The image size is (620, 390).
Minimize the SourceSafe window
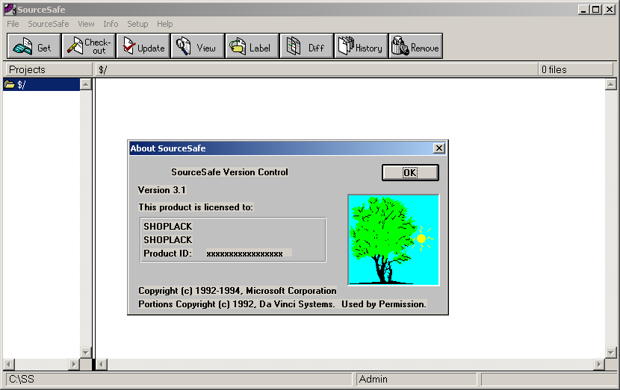[x=583, y=10]
